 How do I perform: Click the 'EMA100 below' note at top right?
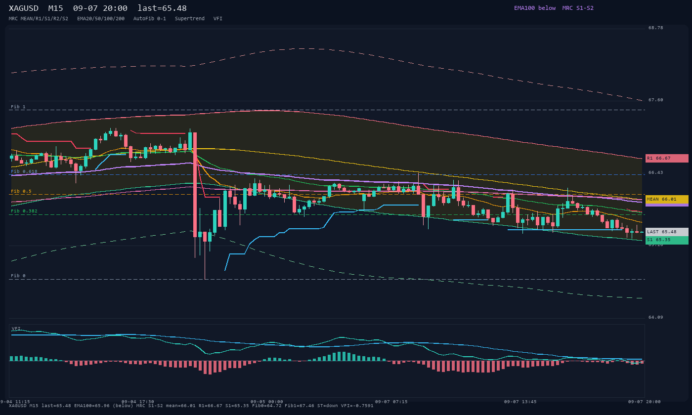(535, 8)
